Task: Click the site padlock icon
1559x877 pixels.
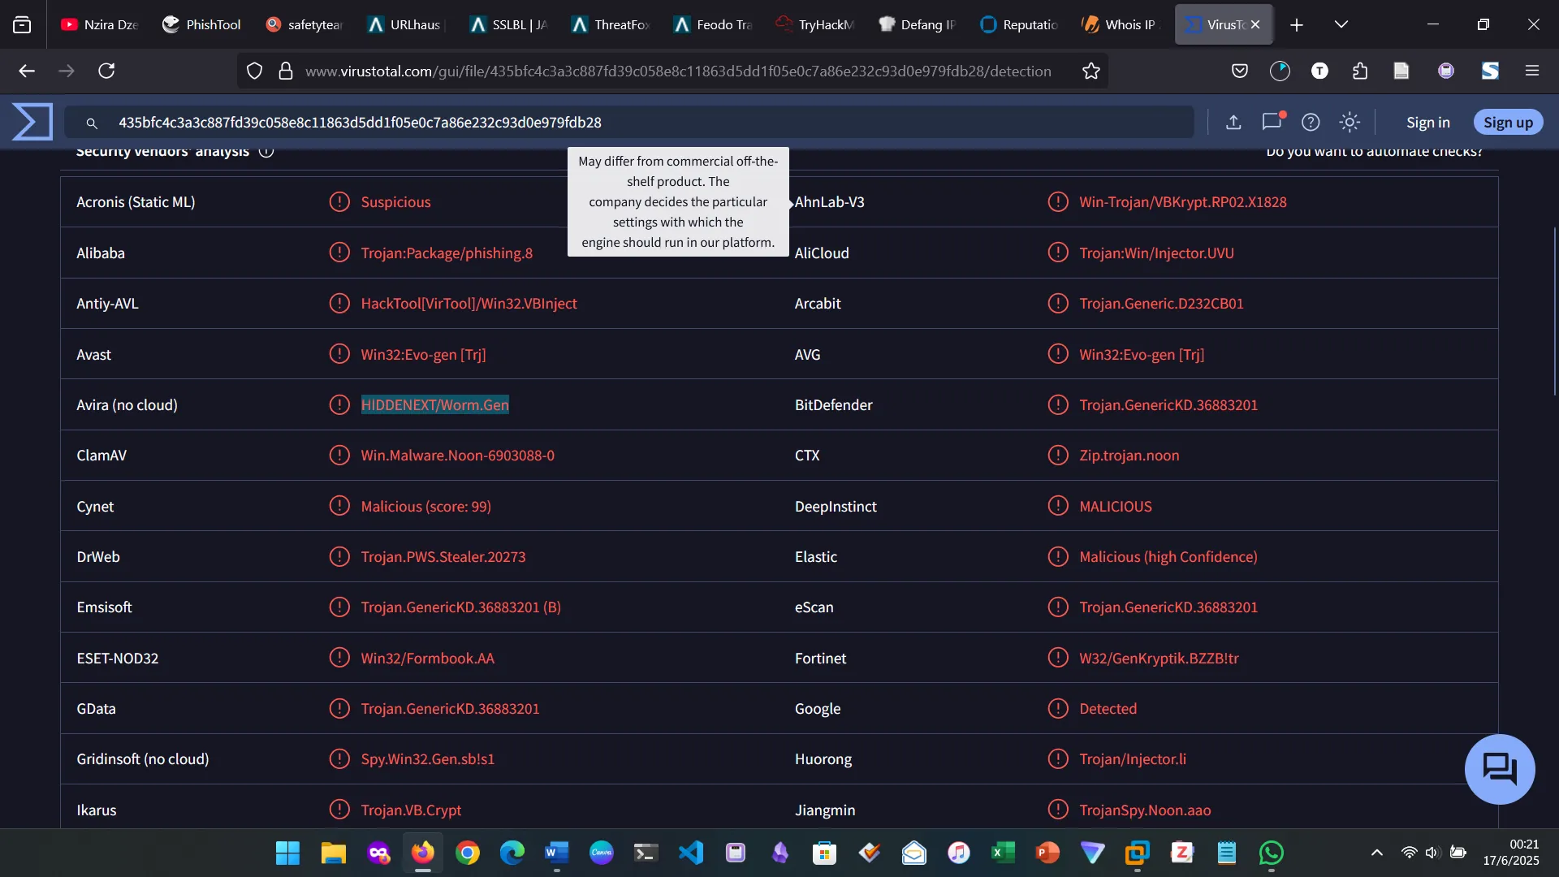Action: (x=285, y=71)
